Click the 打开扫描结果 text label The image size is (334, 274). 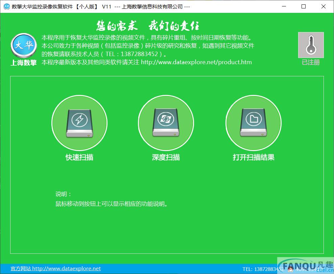(254, 157)
